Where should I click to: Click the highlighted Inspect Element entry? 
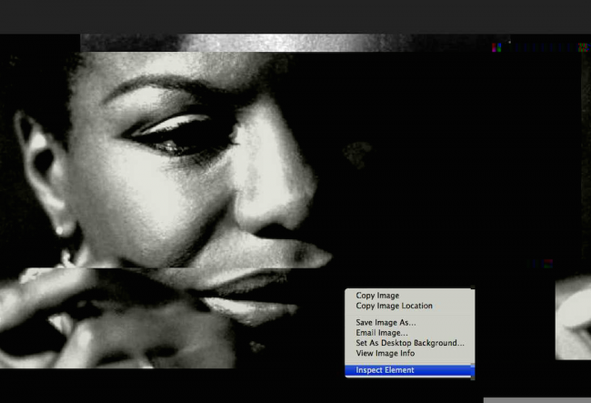(385, 370)
